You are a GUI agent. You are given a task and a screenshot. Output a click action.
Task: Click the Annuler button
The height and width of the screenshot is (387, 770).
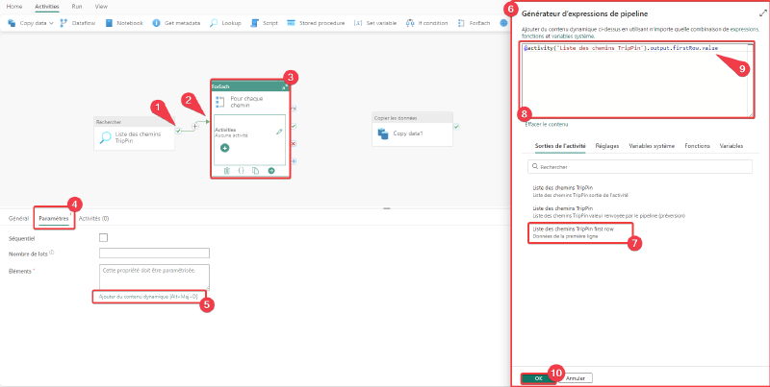[576, 378]
